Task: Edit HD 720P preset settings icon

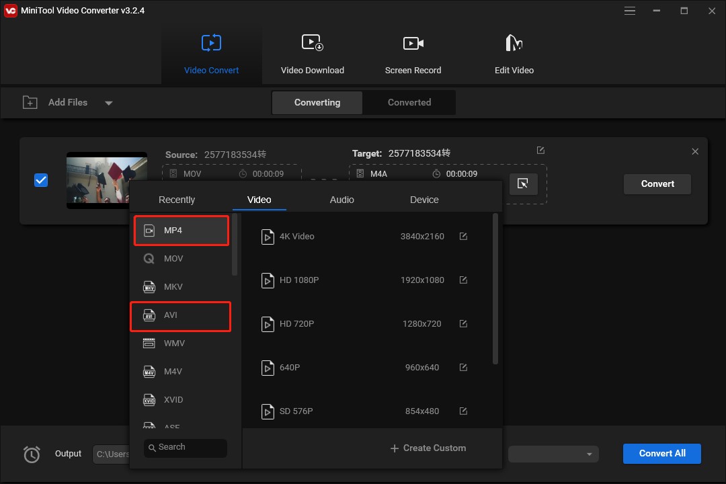Action: click(x=463, y=323)
